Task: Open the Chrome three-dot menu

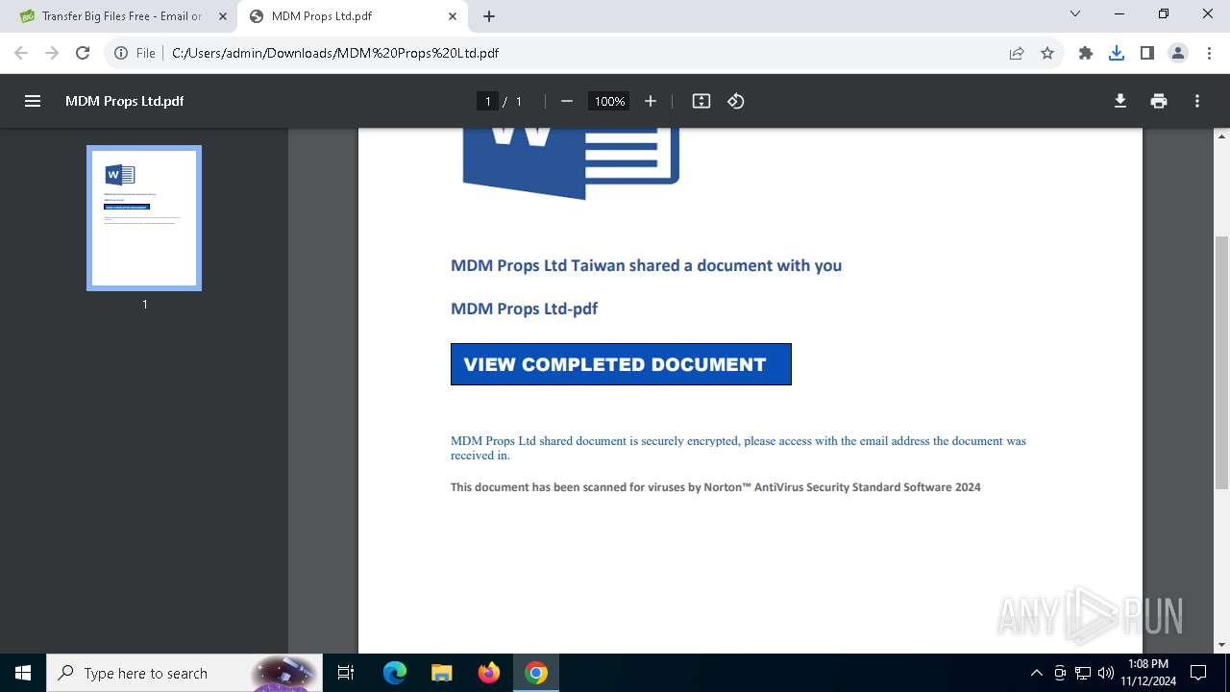Action: click(x=1209, y=53)
